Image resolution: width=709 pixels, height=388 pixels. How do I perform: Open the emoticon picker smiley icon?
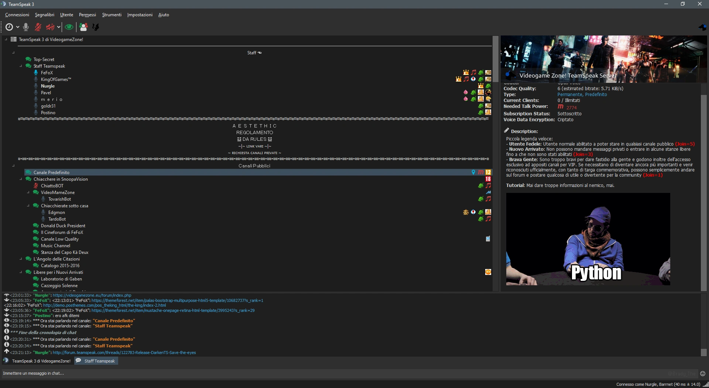pos(703,374)
